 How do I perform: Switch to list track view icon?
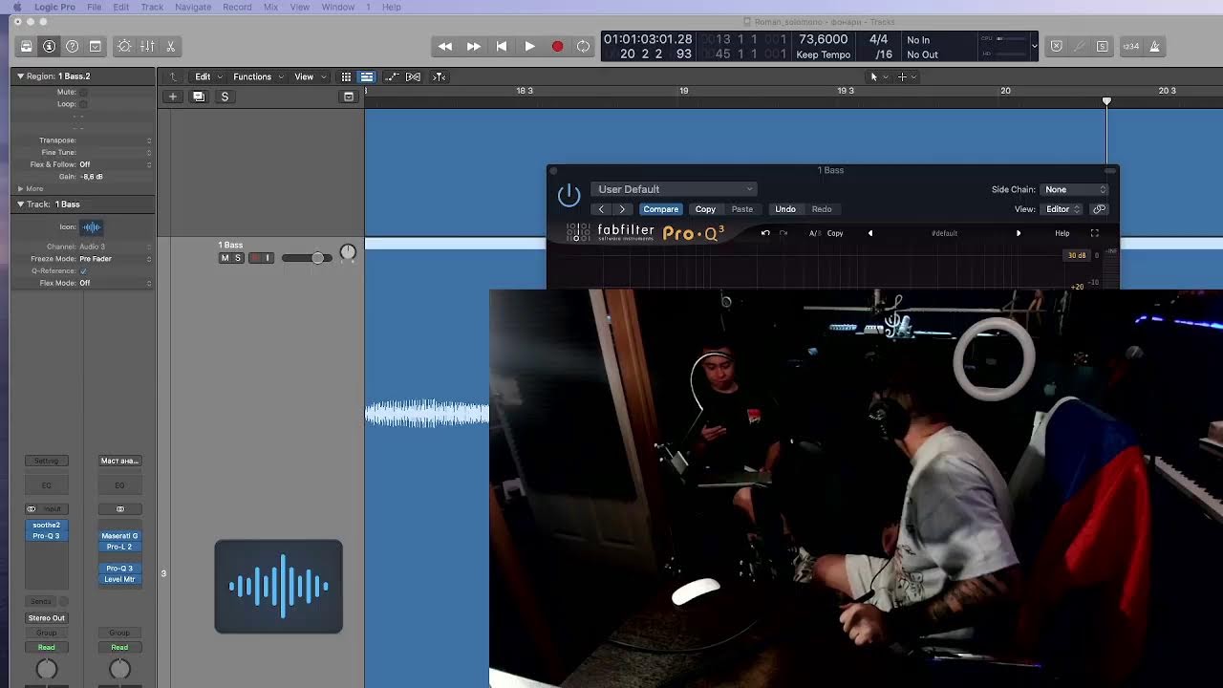click(x=367, y=76)
